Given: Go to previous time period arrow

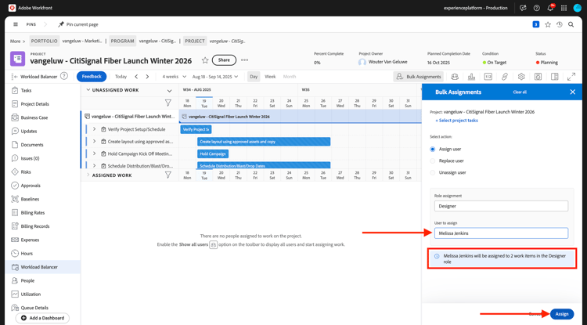Looking at the screenshot, I should [136, 77].
